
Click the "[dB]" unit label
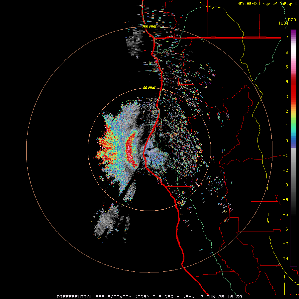[x=283, y=23]
